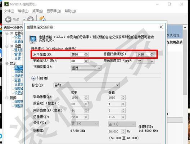
Task: Click the 水平像素 input field showing 2560
Action: click(x=77, y=54)
